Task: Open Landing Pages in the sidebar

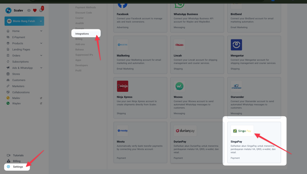Action: pyautogui.click(x=21, y=49)
